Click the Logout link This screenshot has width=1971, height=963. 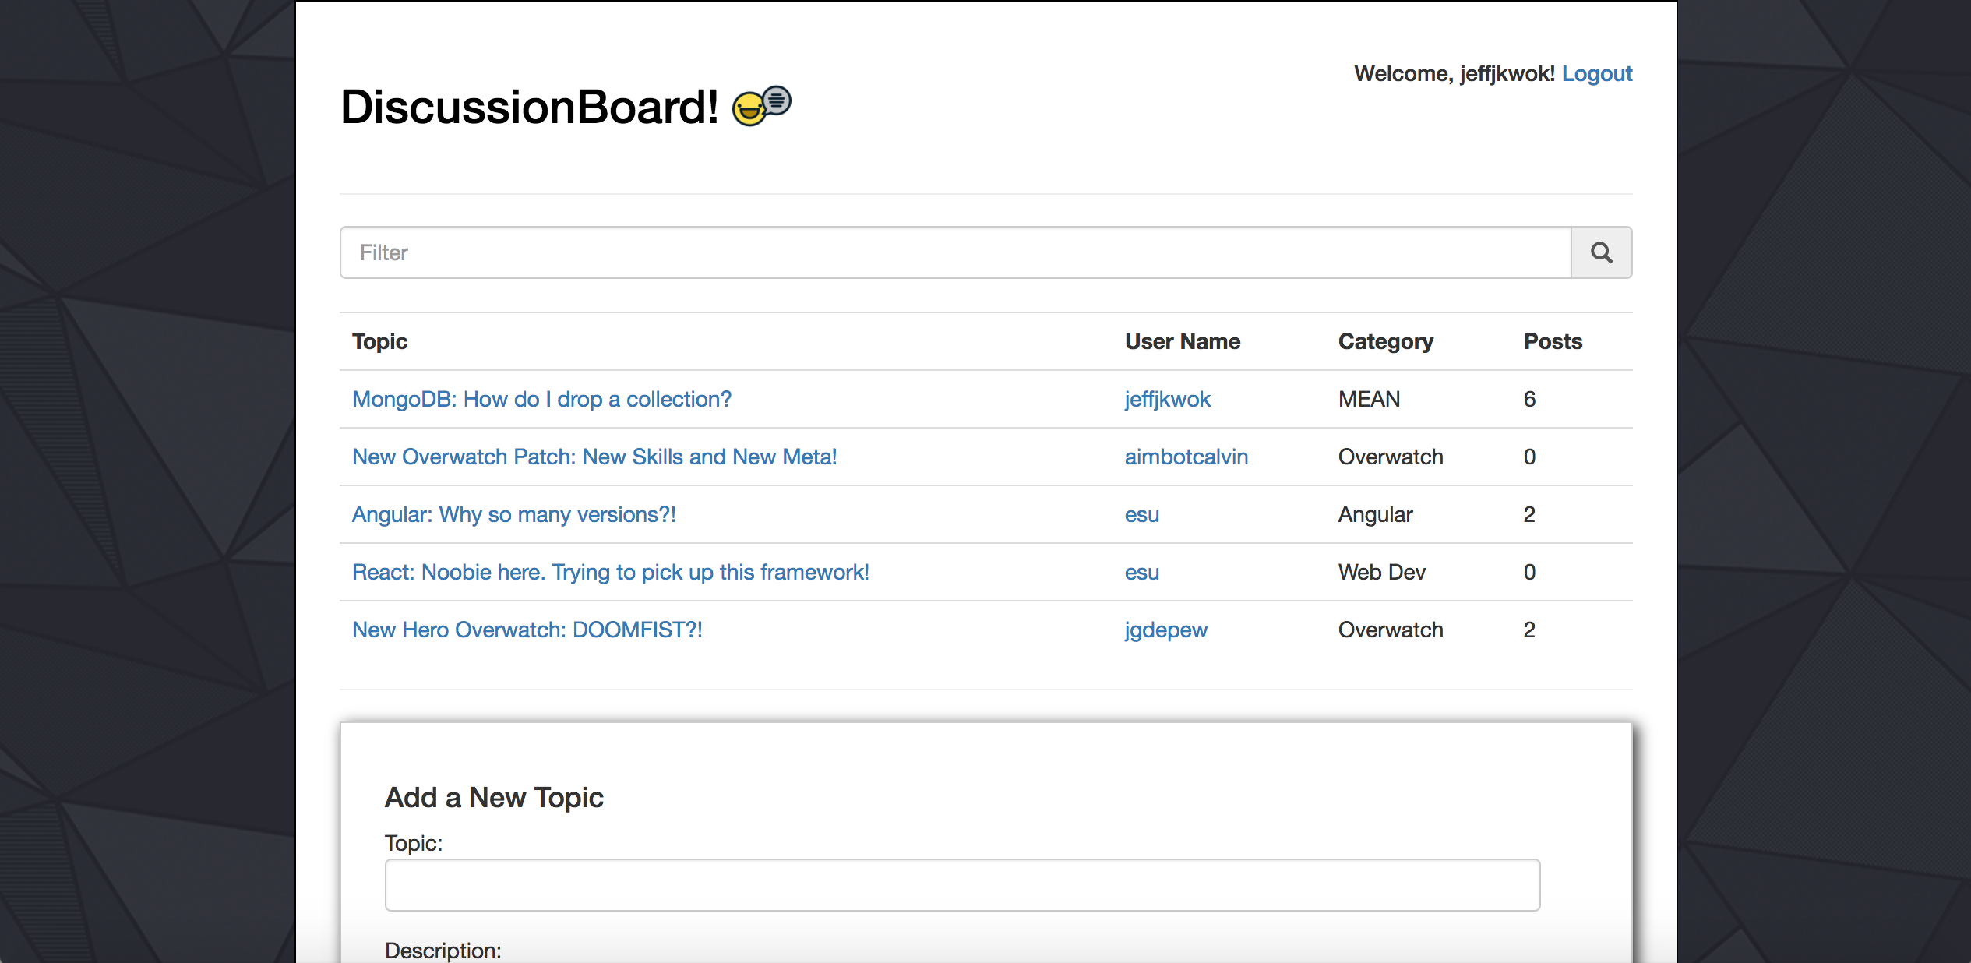[x=1597, y=73]
